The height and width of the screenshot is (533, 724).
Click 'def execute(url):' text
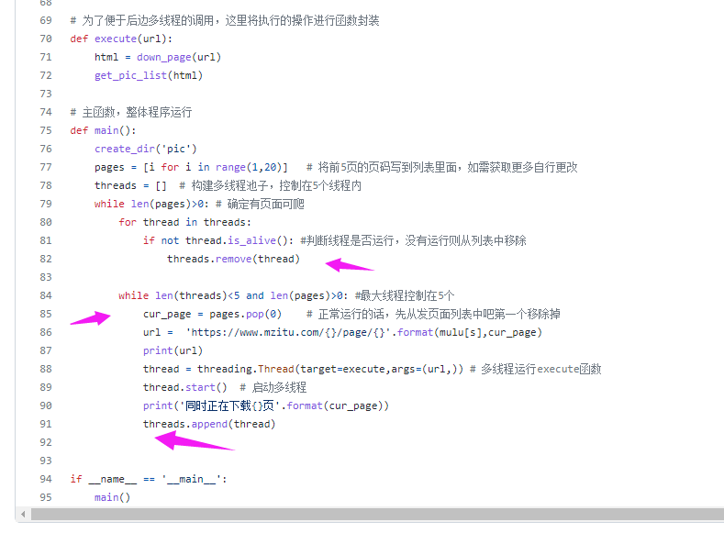121,39
